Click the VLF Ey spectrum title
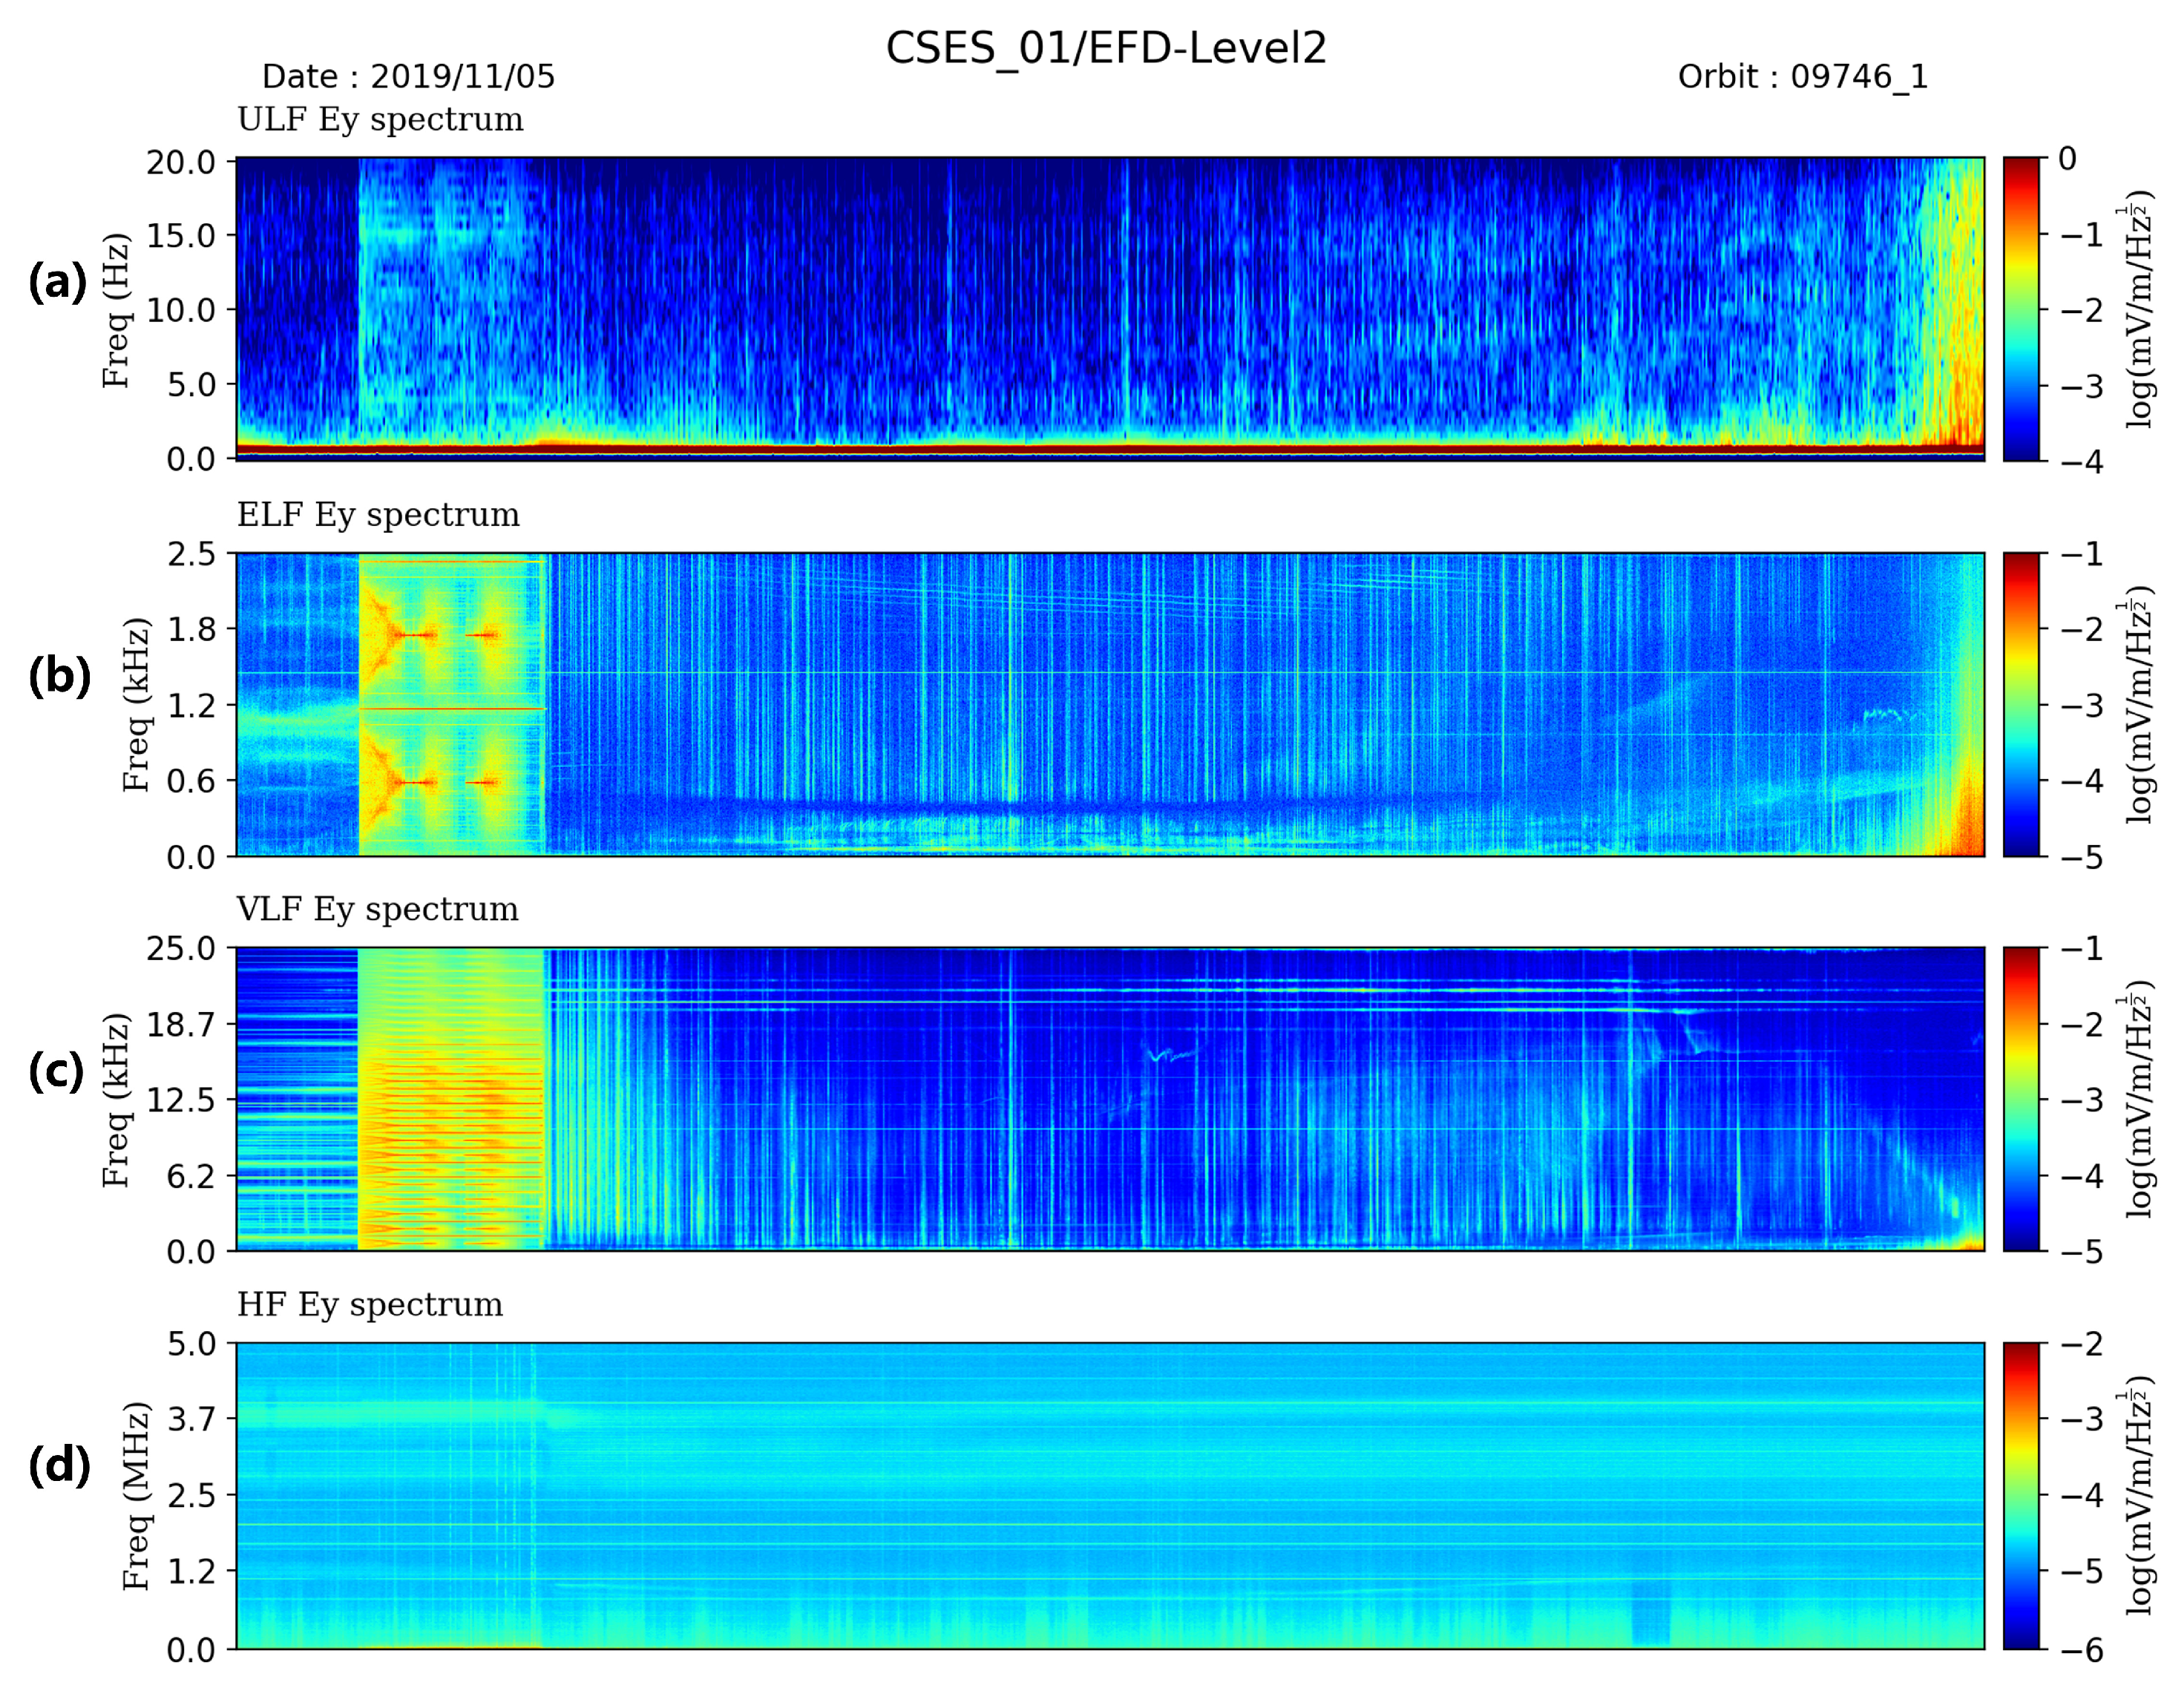 (x=377, y=909)
